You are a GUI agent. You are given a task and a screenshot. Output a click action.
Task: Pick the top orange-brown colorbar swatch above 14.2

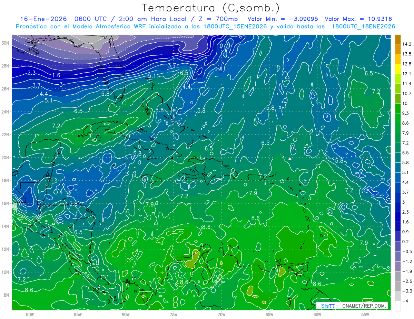pos(398,39)
